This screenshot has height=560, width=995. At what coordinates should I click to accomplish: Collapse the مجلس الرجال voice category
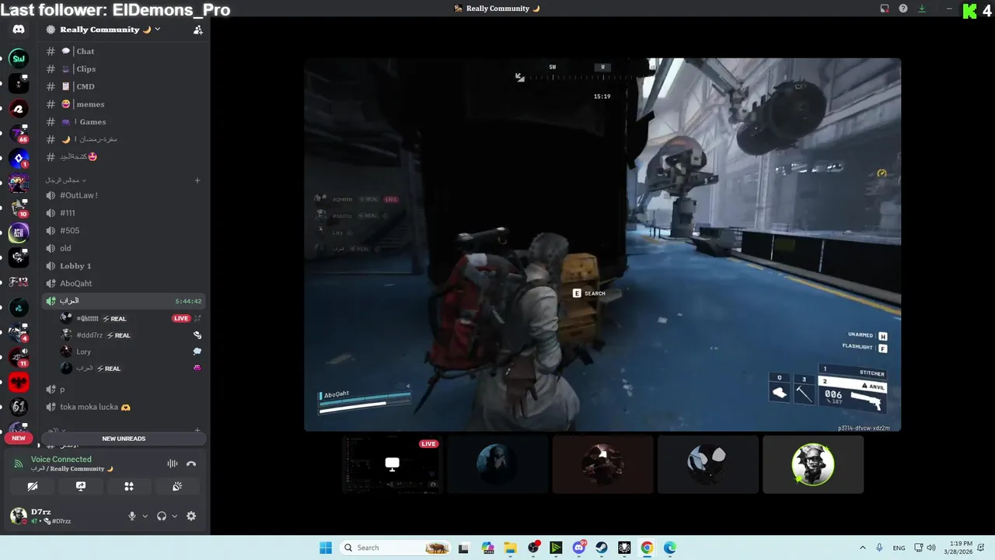coord(65,180)
